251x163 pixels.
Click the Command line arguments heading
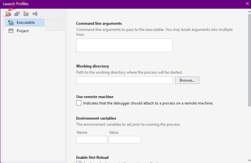[x=99, y=23]
